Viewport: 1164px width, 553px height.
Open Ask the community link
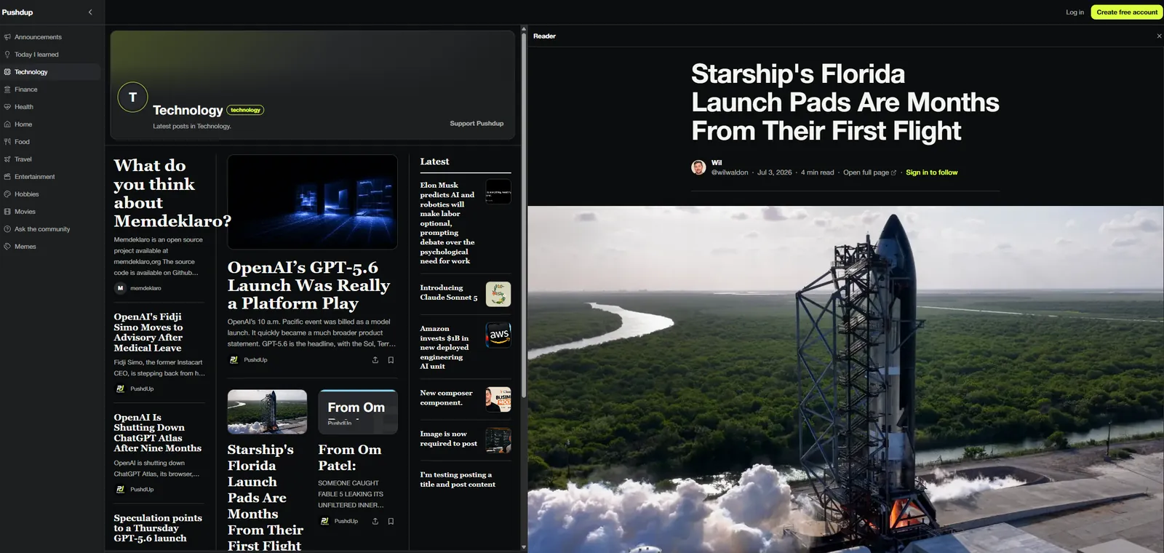pos(42,229)
